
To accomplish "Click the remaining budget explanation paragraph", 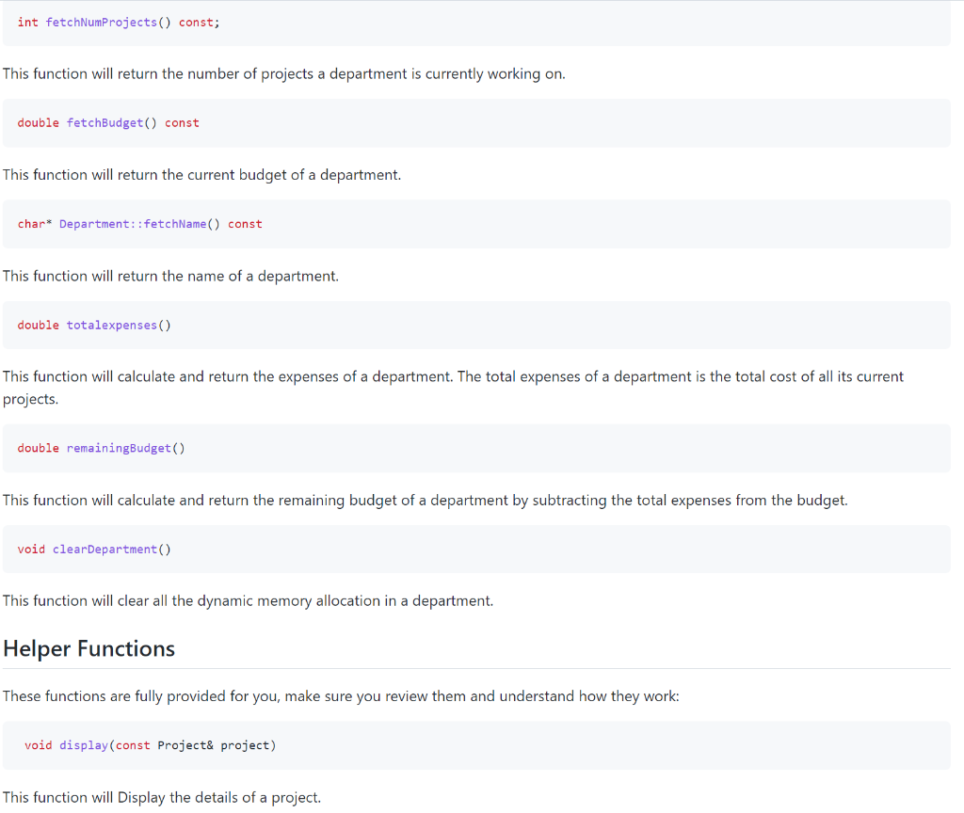I will pos(424,500).
